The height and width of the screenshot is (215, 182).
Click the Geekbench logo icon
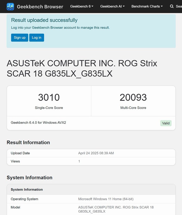point(10,7)
